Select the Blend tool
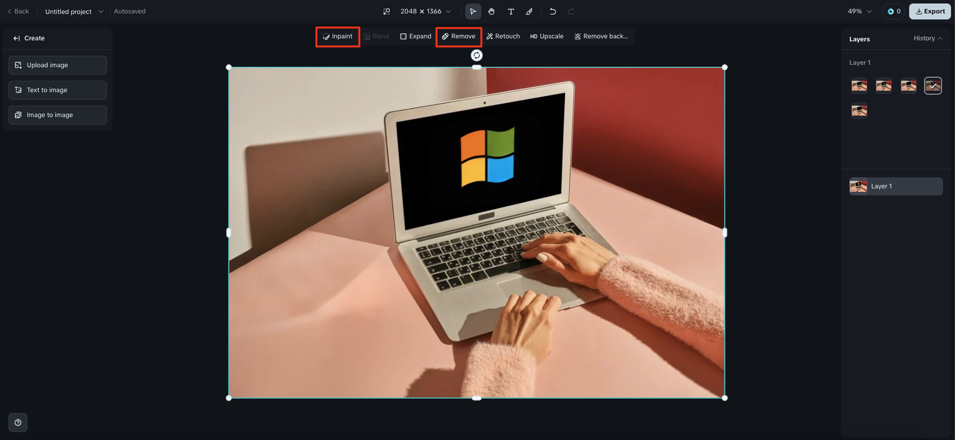 (377, 36)
